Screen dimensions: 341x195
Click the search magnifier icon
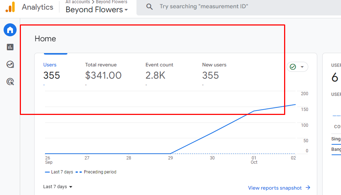pos(149,7)
